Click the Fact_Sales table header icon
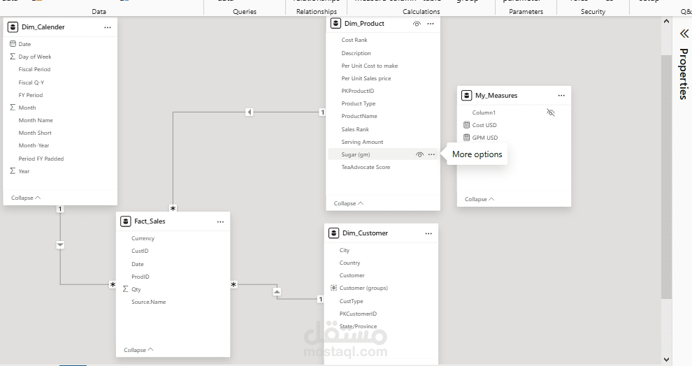 click(125, 221)
